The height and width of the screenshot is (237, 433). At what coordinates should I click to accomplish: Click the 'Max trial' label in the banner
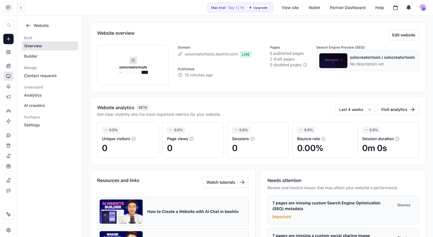[x=219, y=8]
